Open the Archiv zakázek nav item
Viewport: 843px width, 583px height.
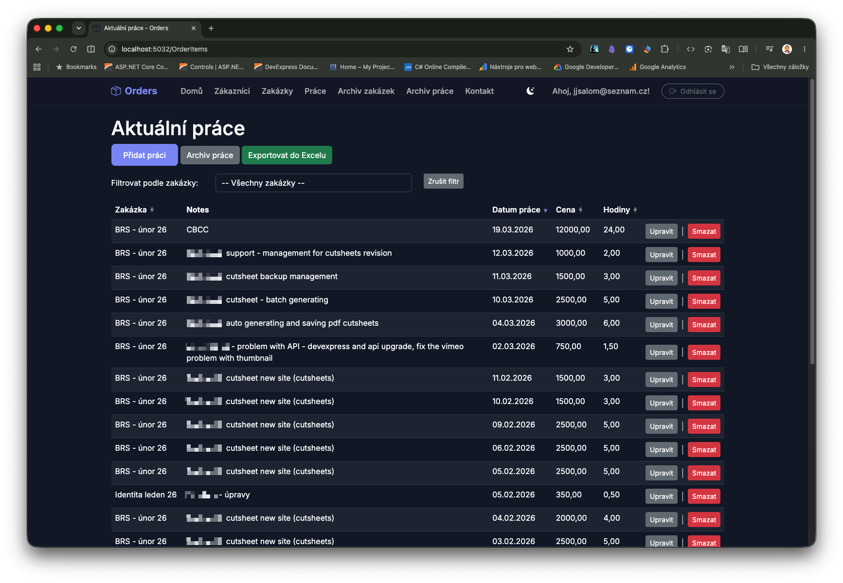[x=366, y=91]
